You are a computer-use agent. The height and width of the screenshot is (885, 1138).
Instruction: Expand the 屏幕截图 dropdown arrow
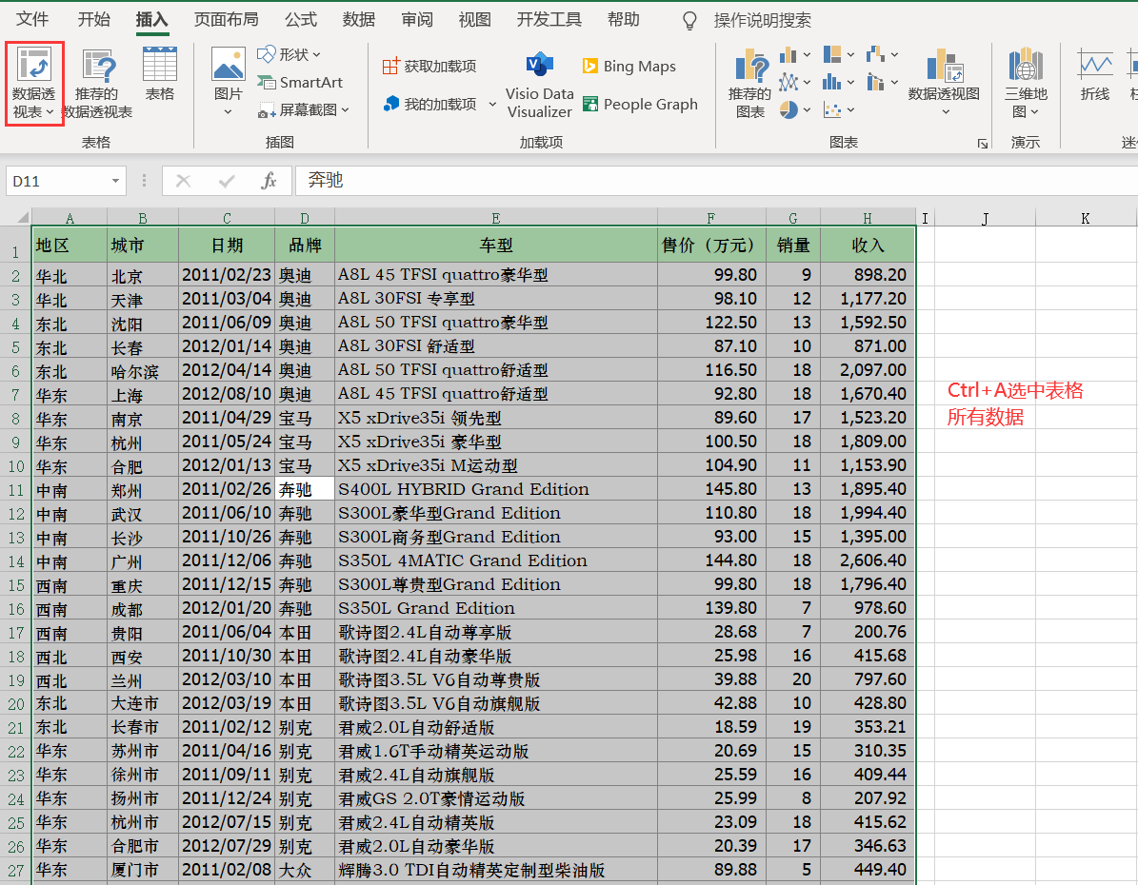[345, 110]
